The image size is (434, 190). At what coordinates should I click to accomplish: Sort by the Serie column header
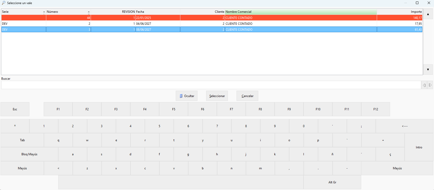point(24,12)
